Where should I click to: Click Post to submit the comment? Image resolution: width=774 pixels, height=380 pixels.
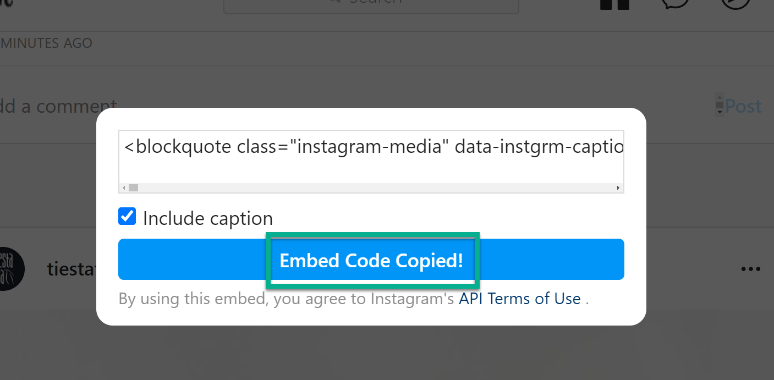[x=743, y=106]
